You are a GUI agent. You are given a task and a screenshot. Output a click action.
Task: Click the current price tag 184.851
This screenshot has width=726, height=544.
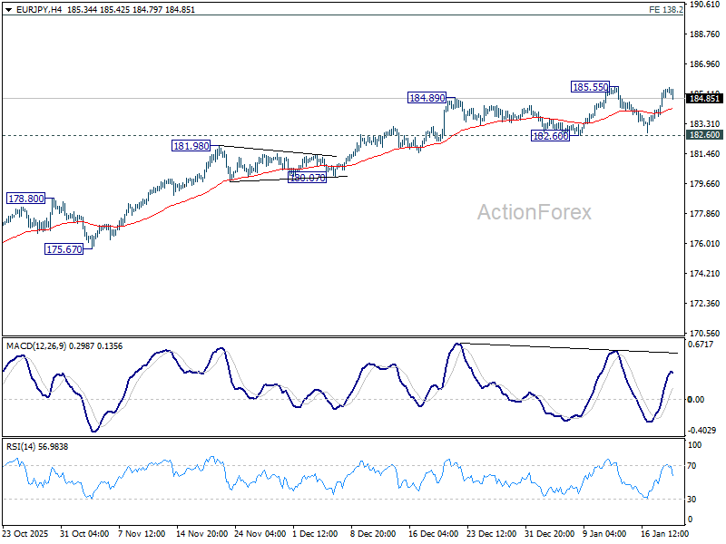coord(704,98)
